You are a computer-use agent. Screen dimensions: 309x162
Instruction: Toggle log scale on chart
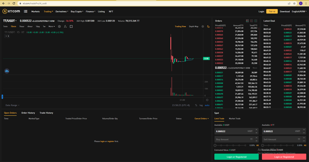click(x=201, y=105)
